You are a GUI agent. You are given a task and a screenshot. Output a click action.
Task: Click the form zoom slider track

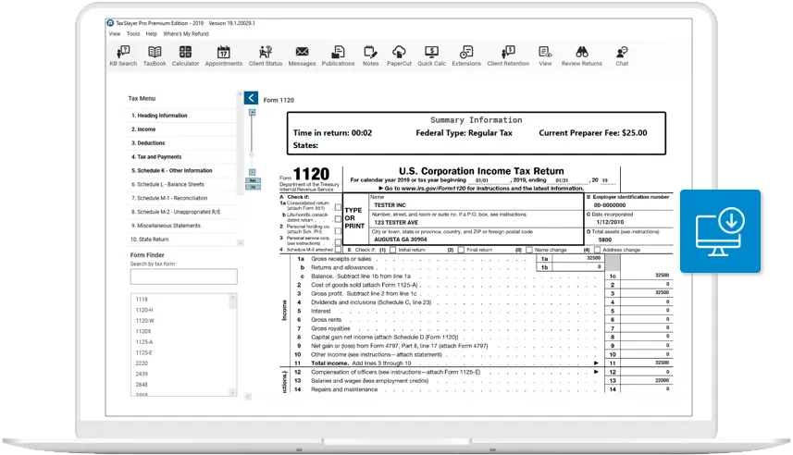coord(252,141)
